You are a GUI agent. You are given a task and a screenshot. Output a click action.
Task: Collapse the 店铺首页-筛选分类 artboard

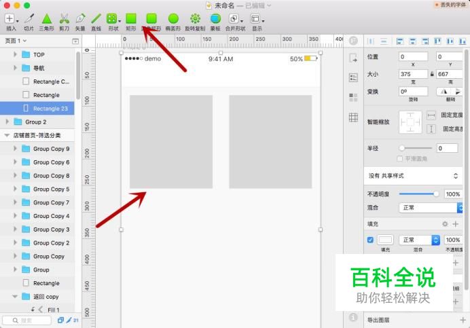7,135
